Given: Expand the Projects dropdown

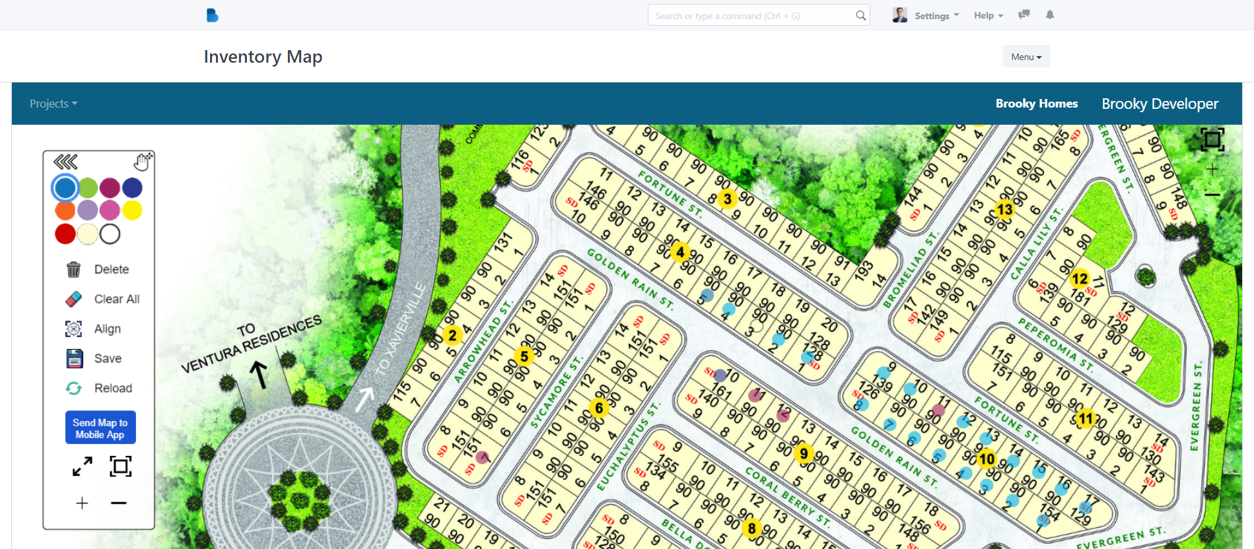Looking at the screenshot, I should (53, 104).
